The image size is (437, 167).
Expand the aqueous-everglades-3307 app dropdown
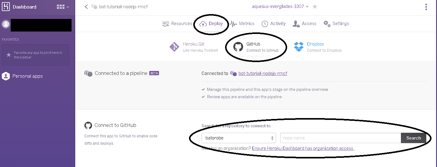tap(280, 6)
